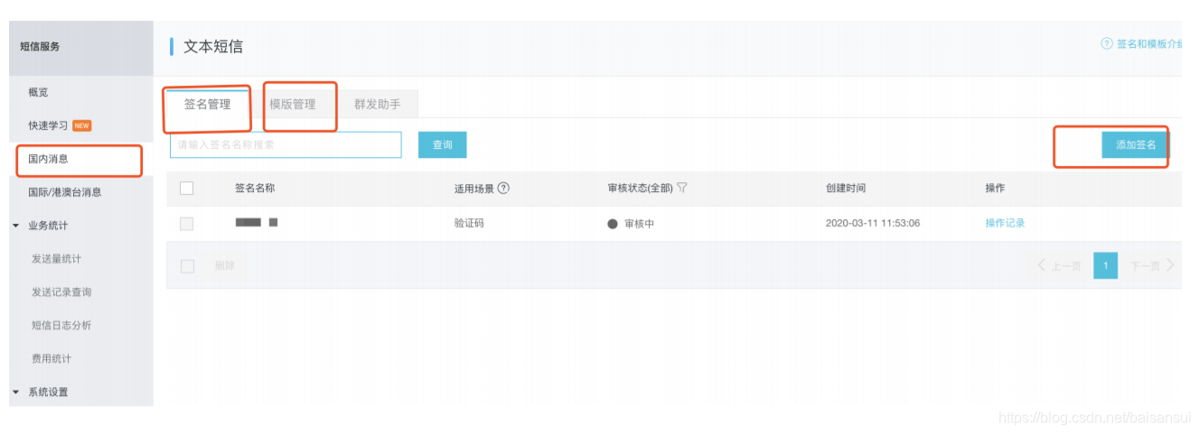Toggle the select-all checkbox in table header
This screenshot has width=1199, height=434.
point(187,188)
